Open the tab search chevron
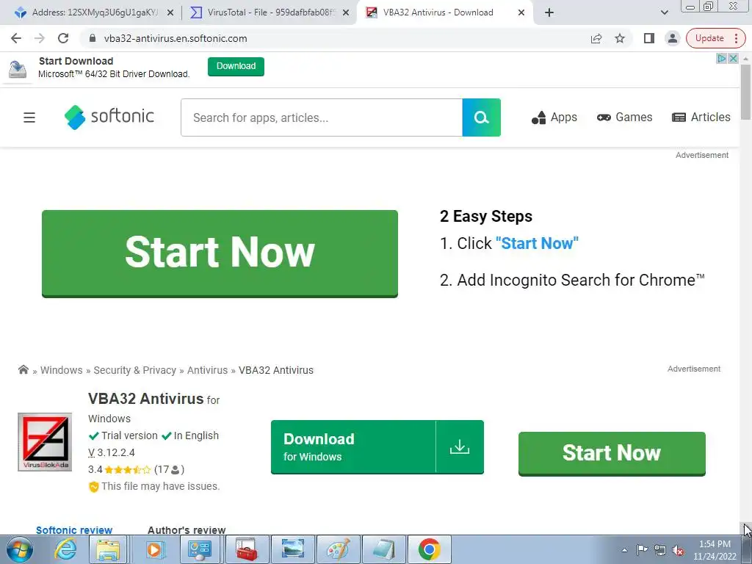Screen dimensions: 752x564 664,12
